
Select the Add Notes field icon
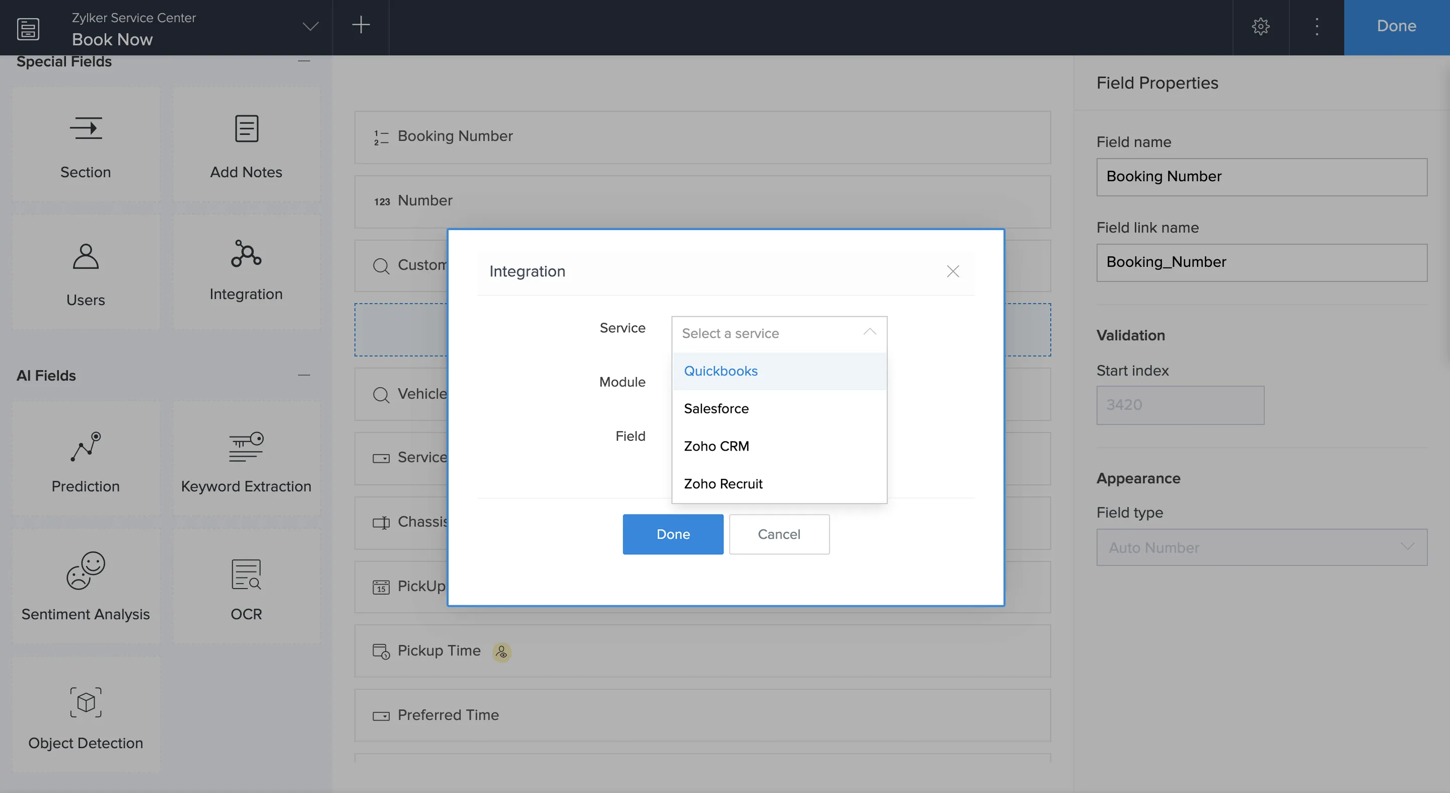point(246,128)
